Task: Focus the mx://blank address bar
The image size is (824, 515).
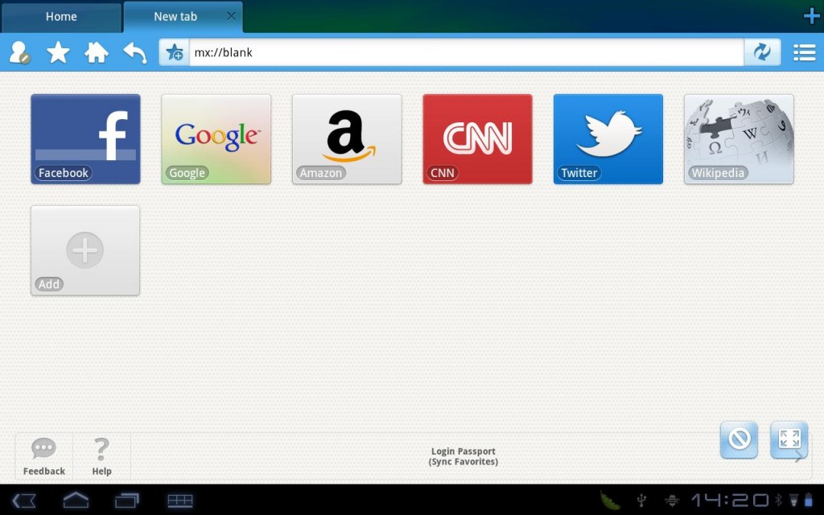Action: pos(467,52)
